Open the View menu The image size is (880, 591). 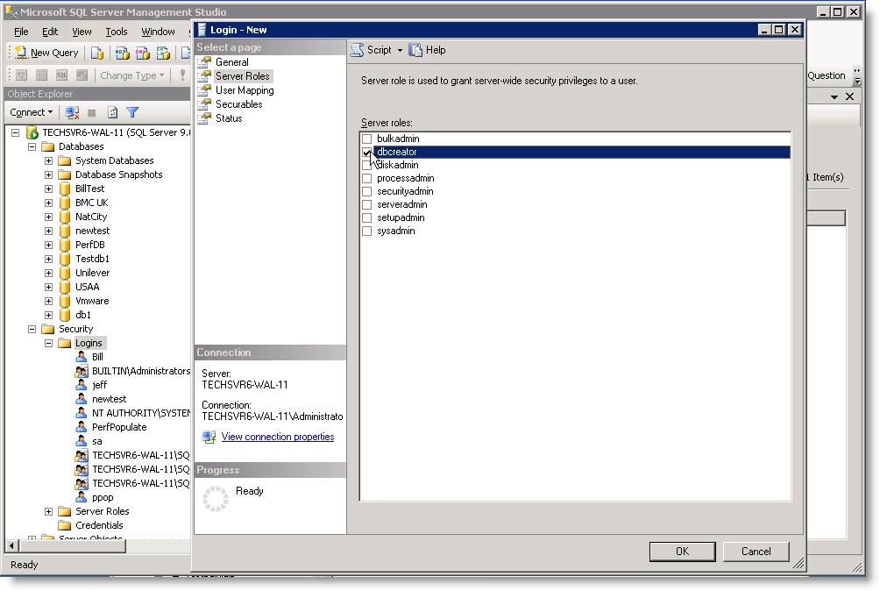coord(82,32)
